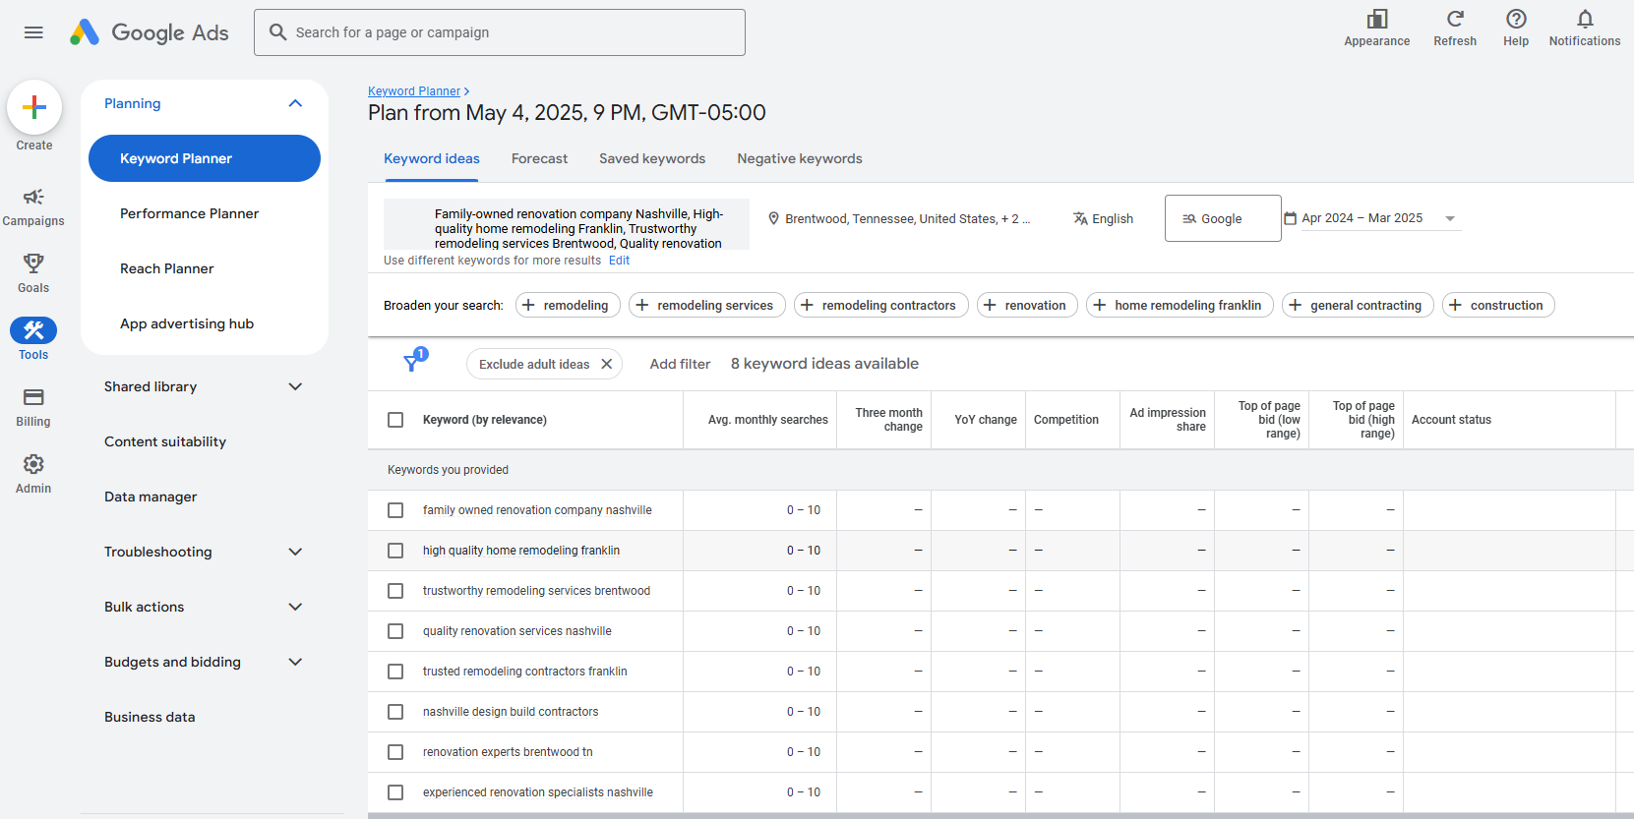Open Campaigns in the sidebar
The width and height of the screenshot is (1634, 819).
pyautogui.click(x=33, y=206)
